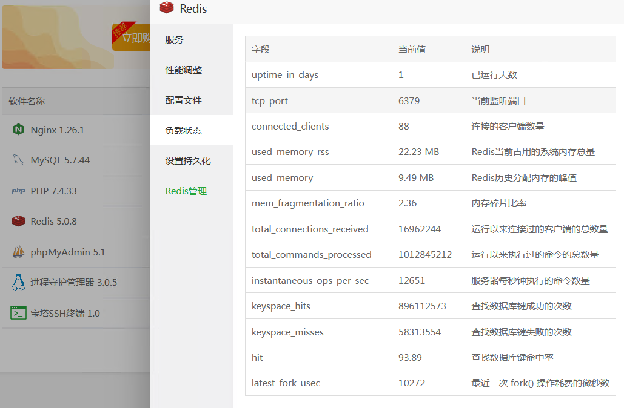The image size is (624, 408).
Task: Select the uptime_in_days field cell
Action: pos(319,74)
